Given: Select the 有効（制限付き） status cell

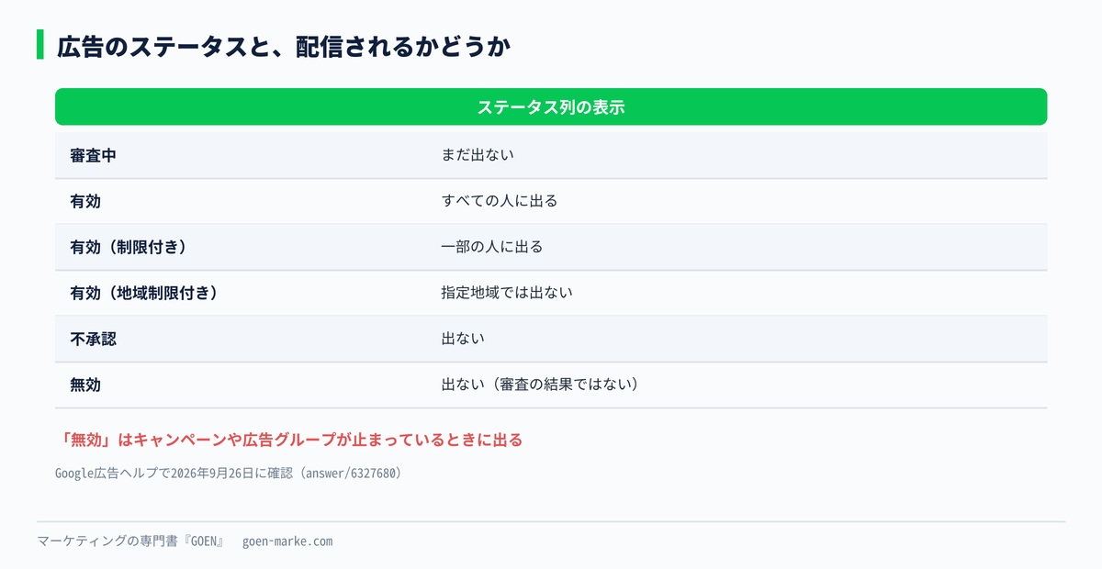Looking at the screenshot, I should tap(129, 247).
